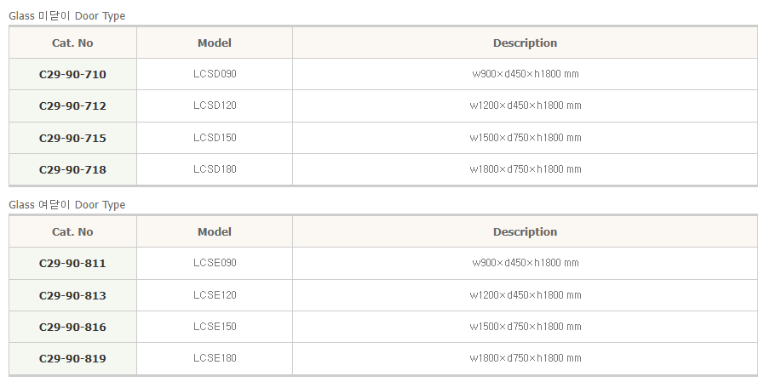Click the description for model LCSD090

coord(525,74)
